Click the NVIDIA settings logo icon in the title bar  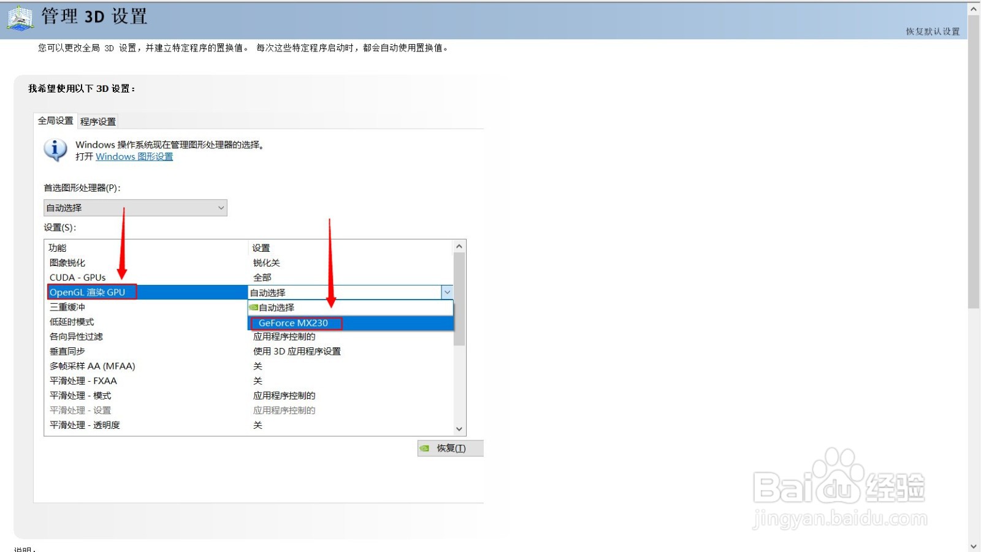pyautogui.click(x=18, y=17)
